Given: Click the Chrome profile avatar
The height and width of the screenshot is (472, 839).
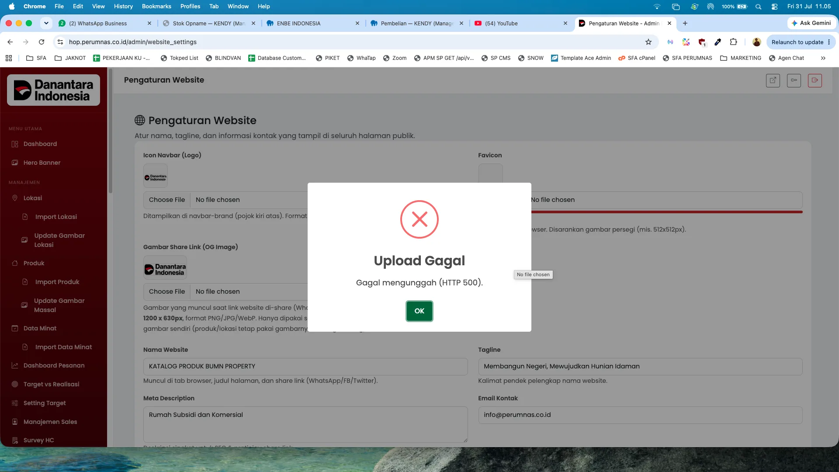Looking at the screenshot, I should click(x=757, y=42).
